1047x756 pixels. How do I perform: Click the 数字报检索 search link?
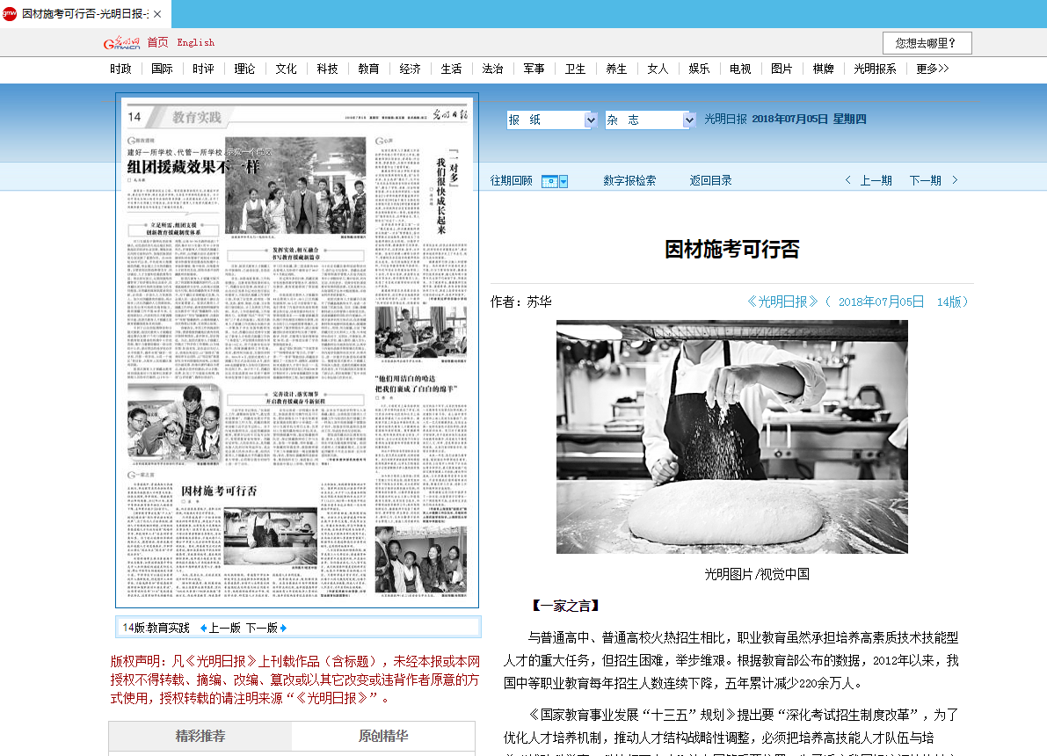click(x=630, y=179)
